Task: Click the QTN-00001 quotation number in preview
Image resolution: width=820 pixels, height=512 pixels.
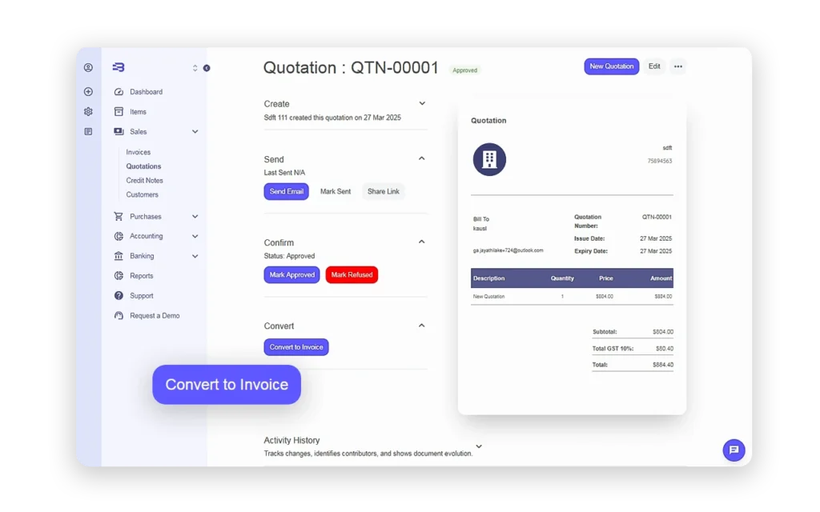Action: [x=657, y=217]
